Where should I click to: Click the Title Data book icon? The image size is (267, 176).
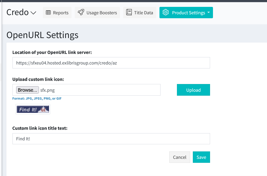(129, 13)
